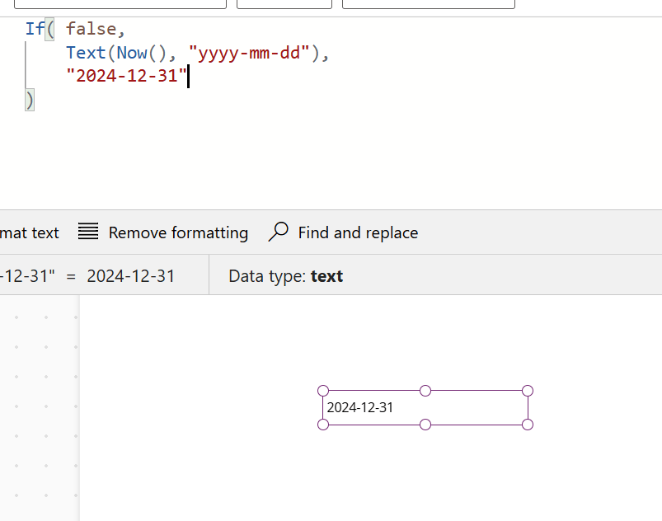The height and width of the screenshot is (521, 662).
Task: Click the Now() function in formula
Action: [142, 53]
